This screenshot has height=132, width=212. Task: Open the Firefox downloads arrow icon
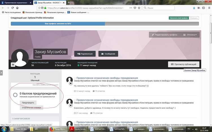(193, 8)
